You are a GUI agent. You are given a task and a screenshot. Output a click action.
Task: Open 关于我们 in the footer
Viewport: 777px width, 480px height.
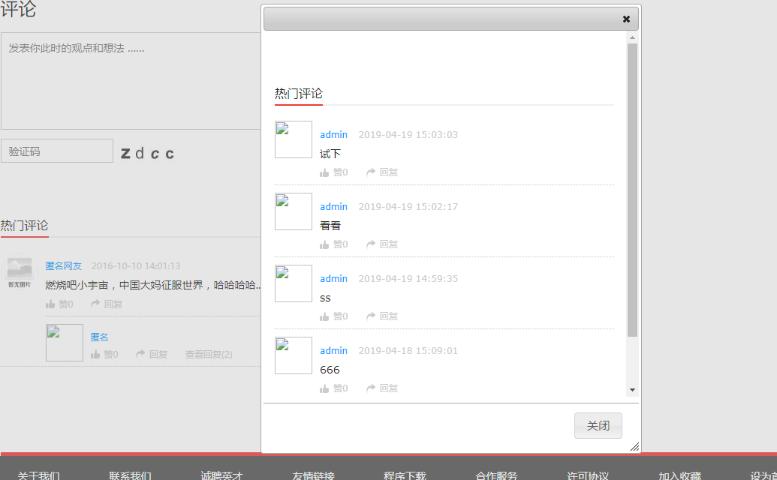pyautogui.click(x=38, y=475)
